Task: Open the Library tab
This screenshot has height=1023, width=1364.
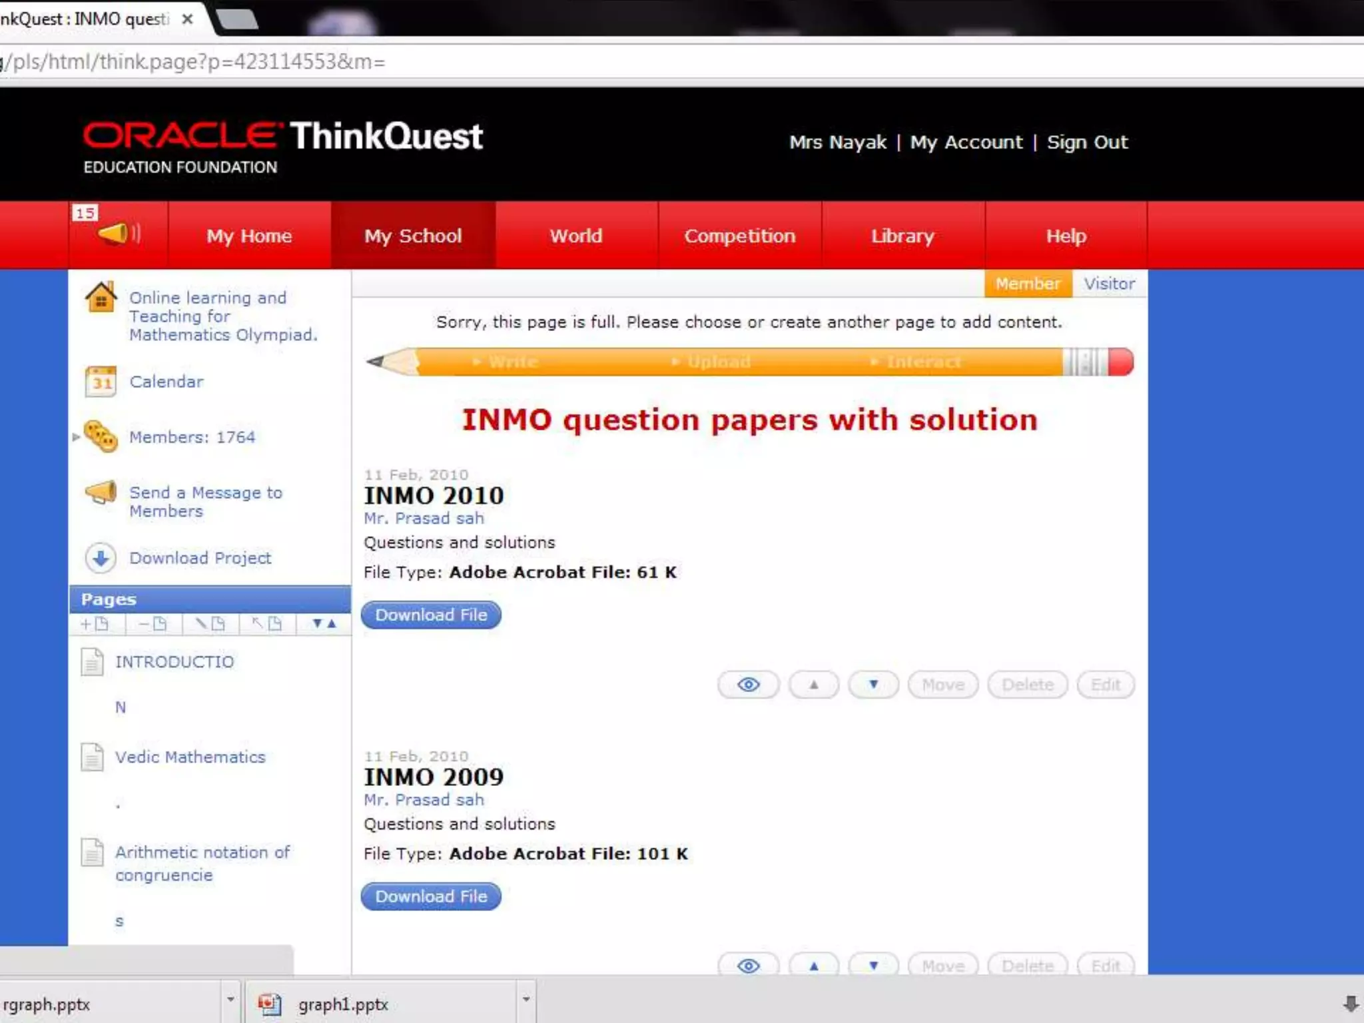Action: click(x=902, y=236)
